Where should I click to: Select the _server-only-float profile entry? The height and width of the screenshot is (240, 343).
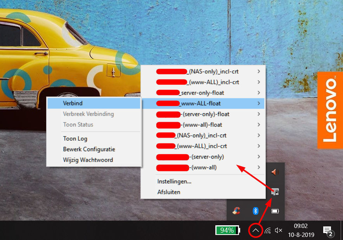pyautogui.click(x=203, y=93)
